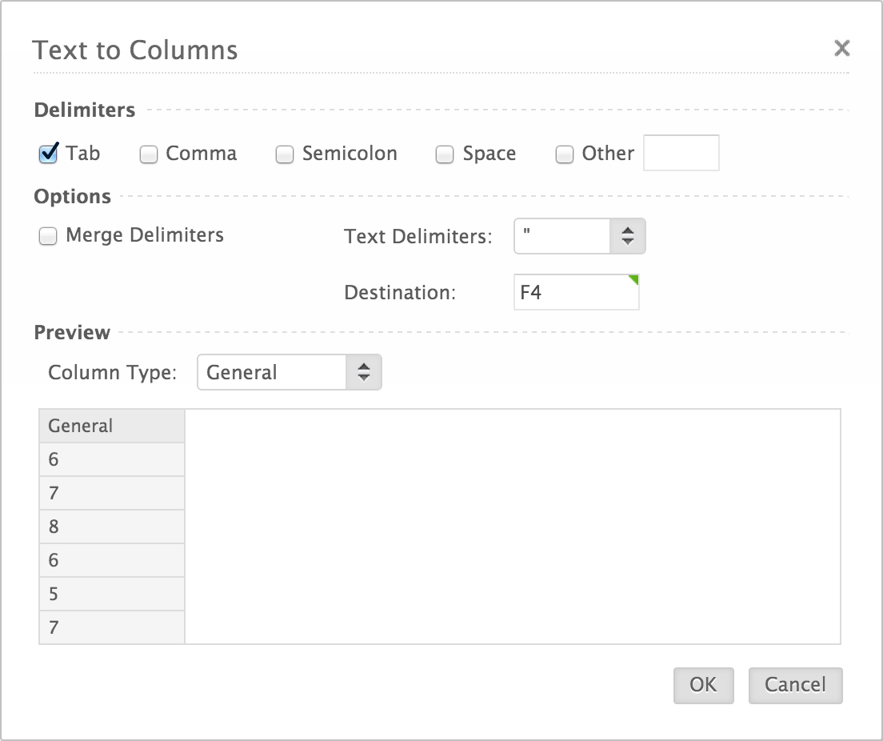Enable the Other delimiter checkbox

[x=565, y=154]
